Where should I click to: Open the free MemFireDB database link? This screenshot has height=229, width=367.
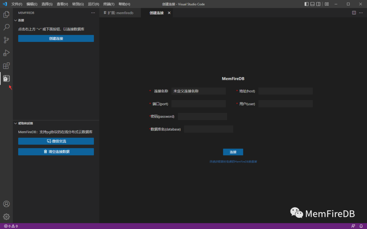[233, 161]
